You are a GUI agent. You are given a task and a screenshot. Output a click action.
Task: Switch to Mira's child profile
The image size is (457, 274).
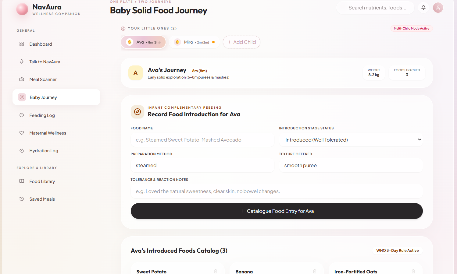(x=194, y=42)
